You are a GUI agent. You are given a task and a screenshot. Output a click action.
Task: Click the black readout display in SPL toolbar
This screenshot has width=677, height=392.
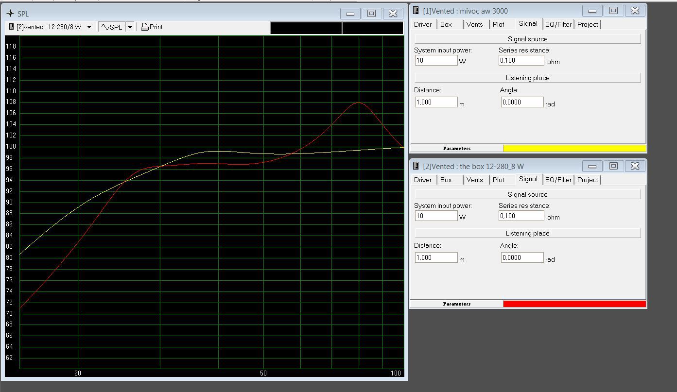336,28
